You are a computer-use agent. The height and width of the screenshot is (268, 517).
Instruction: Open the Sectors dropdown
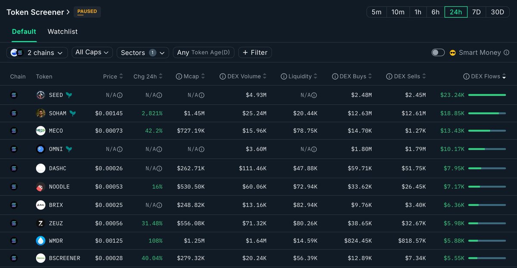(143, 53)
